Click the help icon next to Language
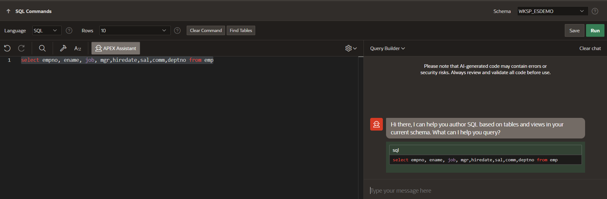Screen dimensions: 607x199 69,30
